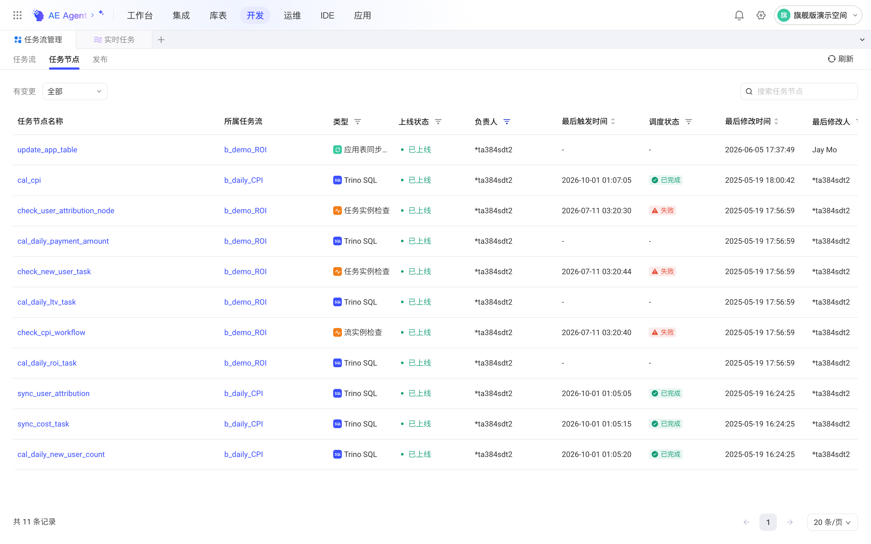Click the search magnifier icon

749,91
